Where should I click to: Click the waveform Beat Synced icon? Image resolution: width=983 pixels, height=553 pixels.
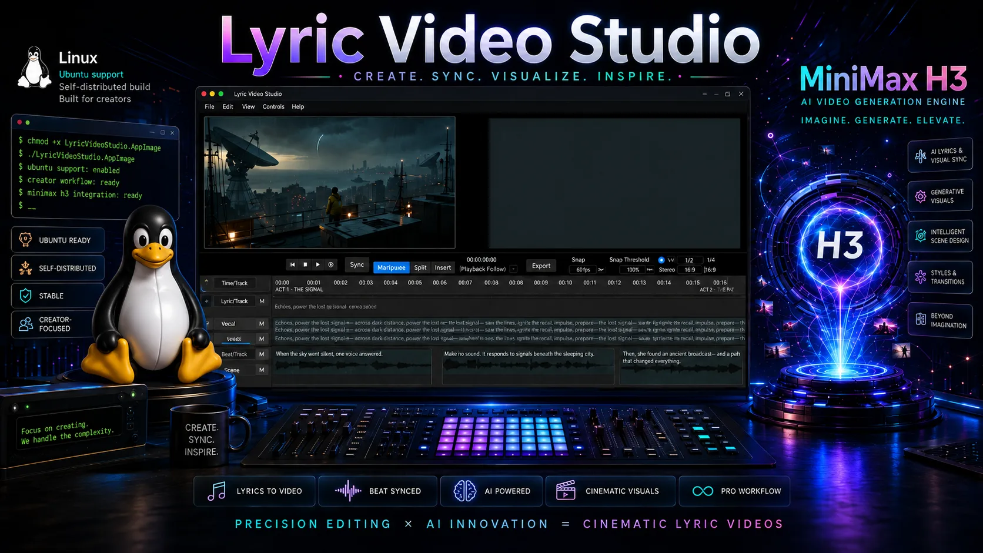[x=348, y=491]
